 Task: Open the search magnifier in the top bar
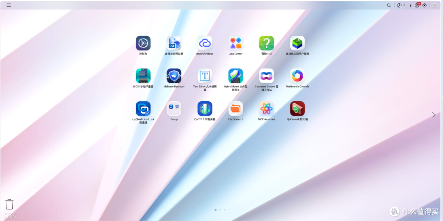click(389, 5)
